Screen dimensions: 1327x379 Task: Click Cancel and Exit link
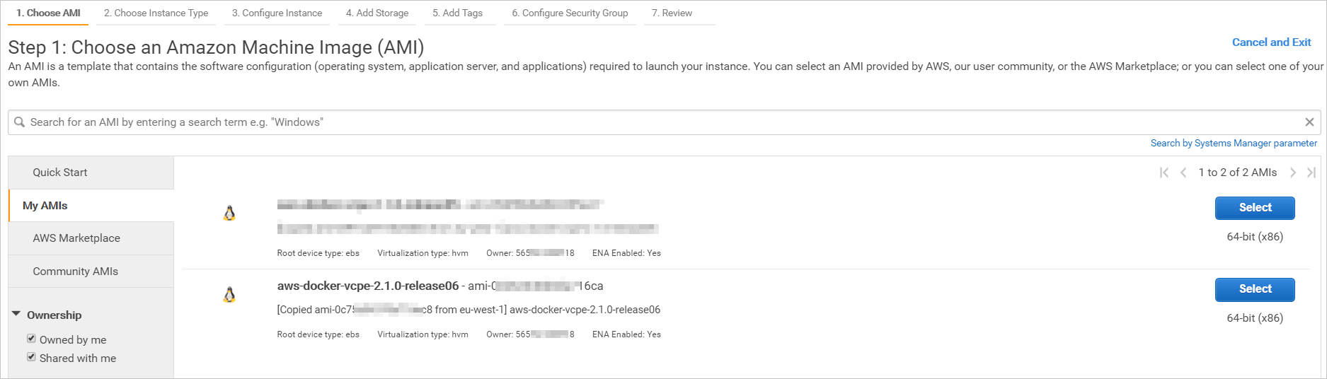pos(1271,42)
